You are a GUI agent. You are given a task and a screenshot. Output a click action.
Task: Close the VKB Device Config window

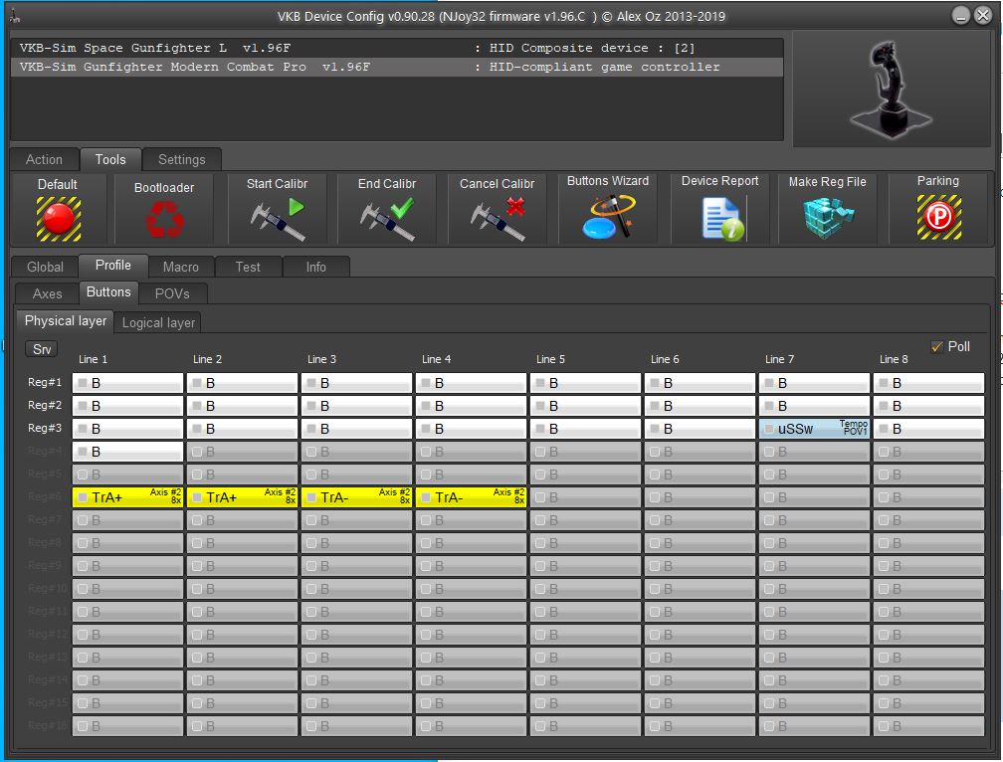click(x=983, y=16)
